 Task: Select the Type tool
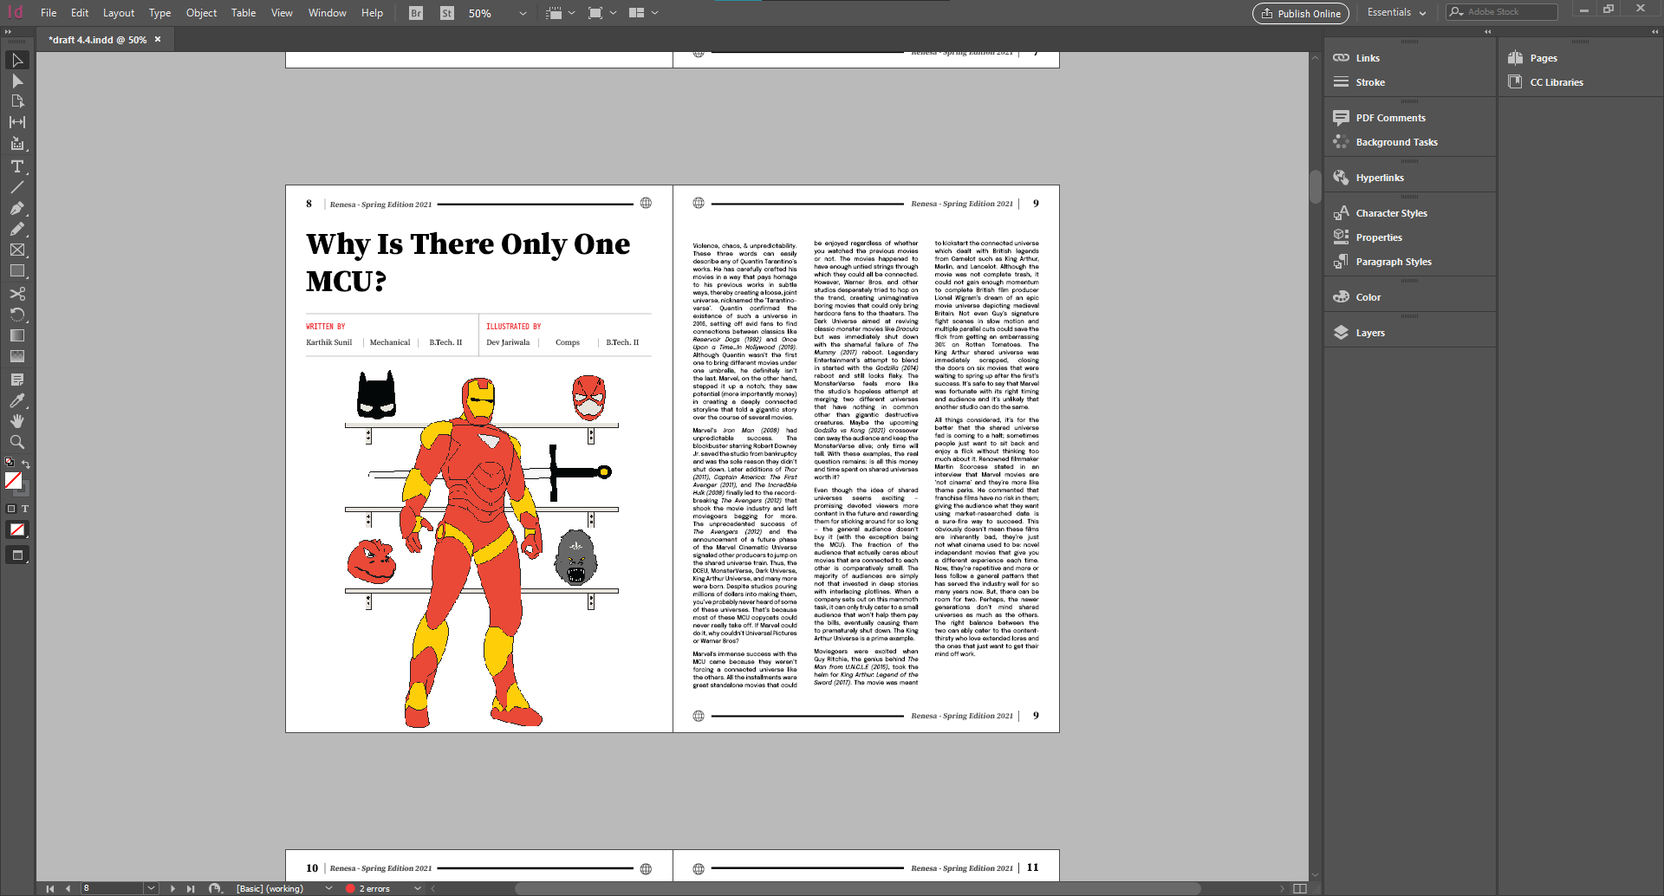[16, 166]
